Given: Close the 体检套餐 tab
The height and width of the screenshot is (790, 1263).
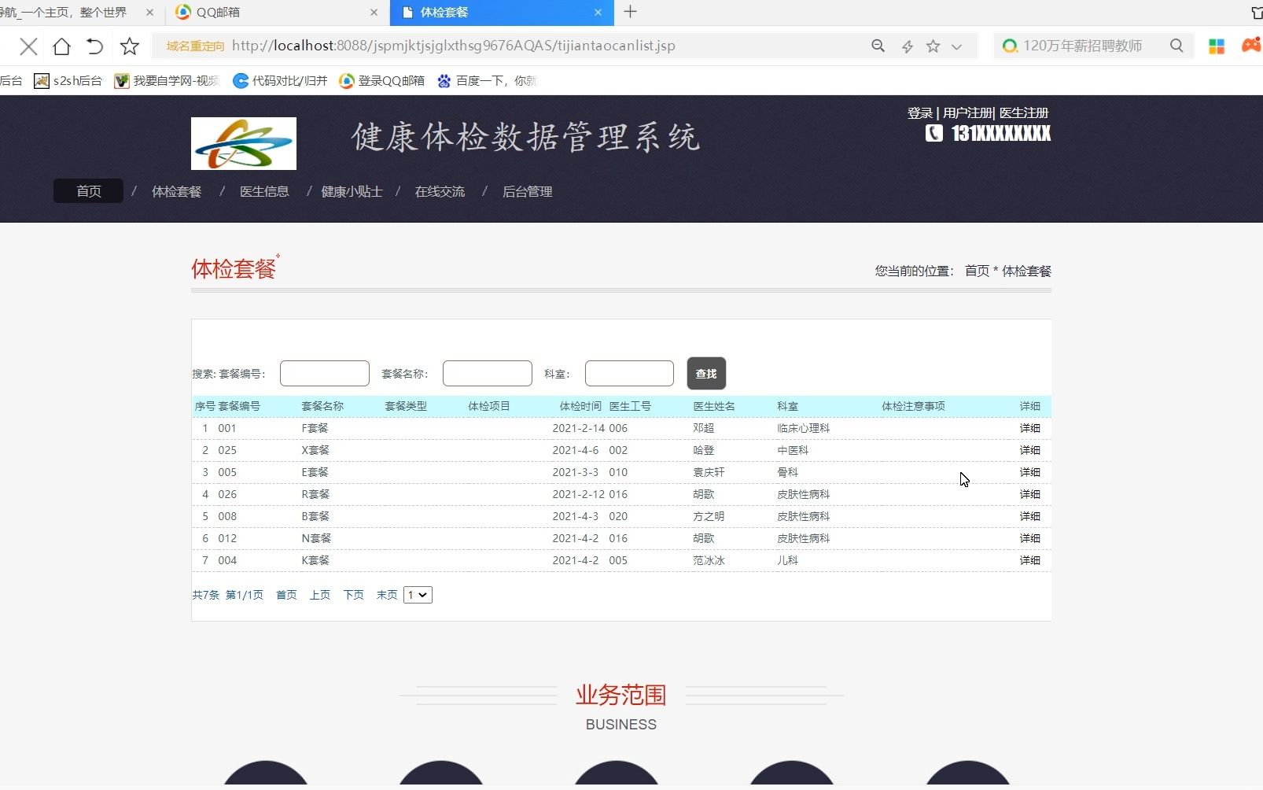Looking at the screenshot, I should (598, 13).
